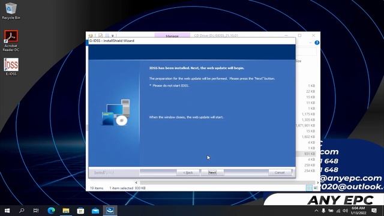Click the 22 KB file size cell

(x=310, y=91)
